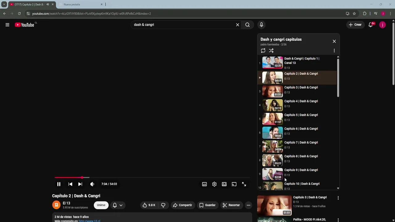Click the Unirse button

point(101,205)
